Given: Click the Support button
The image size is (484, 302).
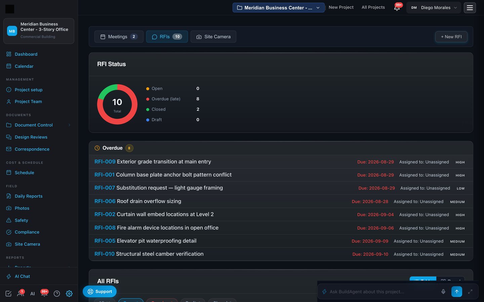Looking at the screenshot, I should point(100,292).
